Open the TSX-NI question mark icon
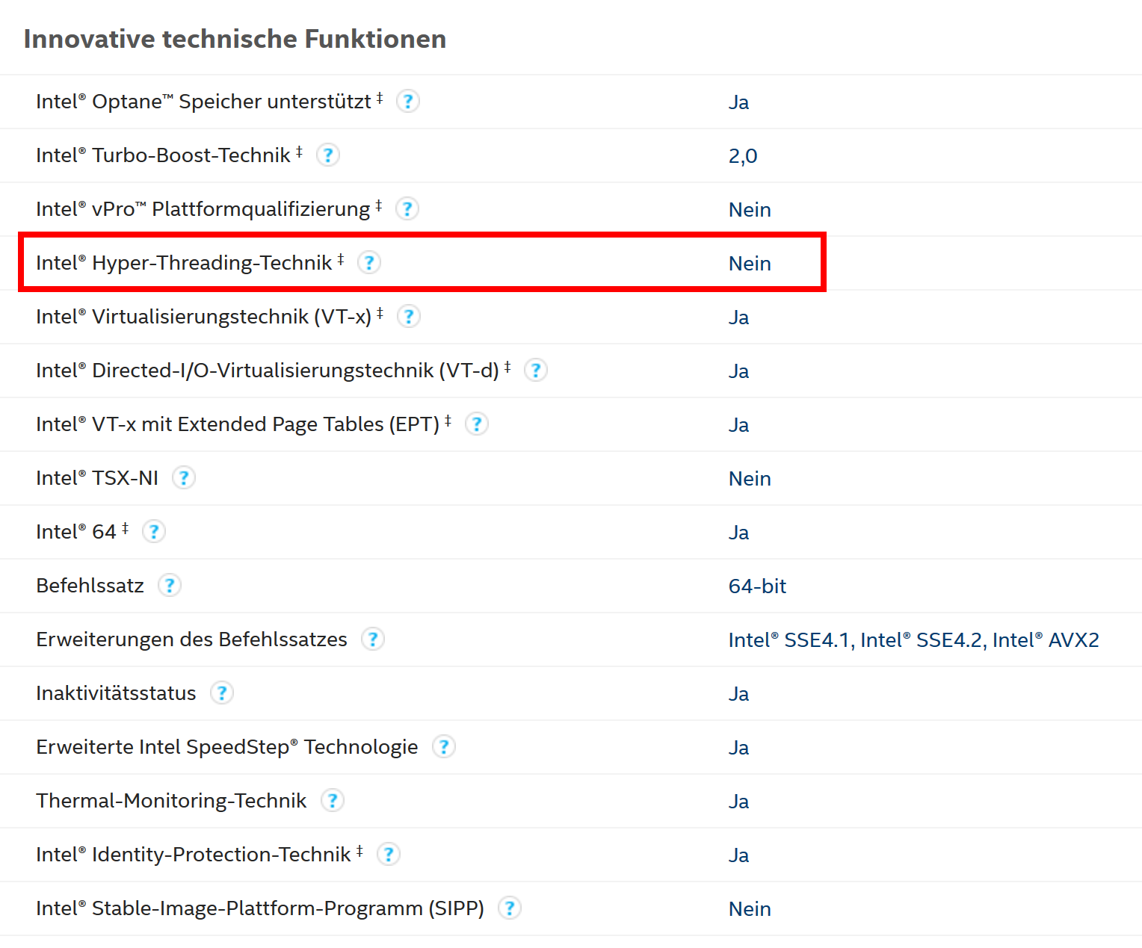This screenshot has width=1142, height=948. click(x=183, y=477)
